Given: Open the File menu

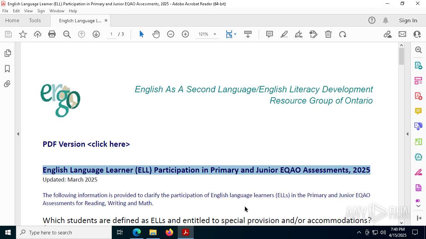Looking at the screenshot, I should (5, 11).
